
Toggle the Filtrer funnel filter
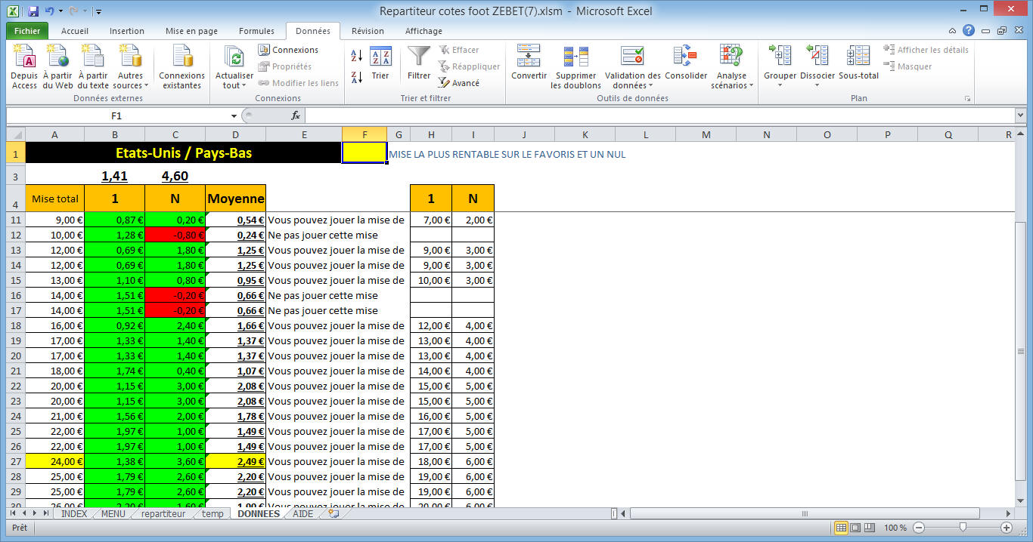click(419, 64)
